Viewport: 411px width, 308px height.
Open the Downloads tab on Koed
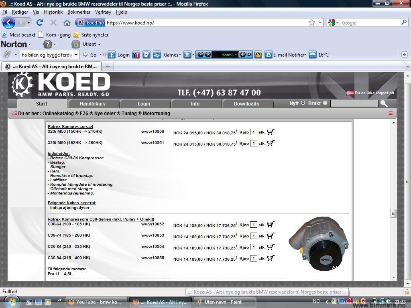pos(246,104)
